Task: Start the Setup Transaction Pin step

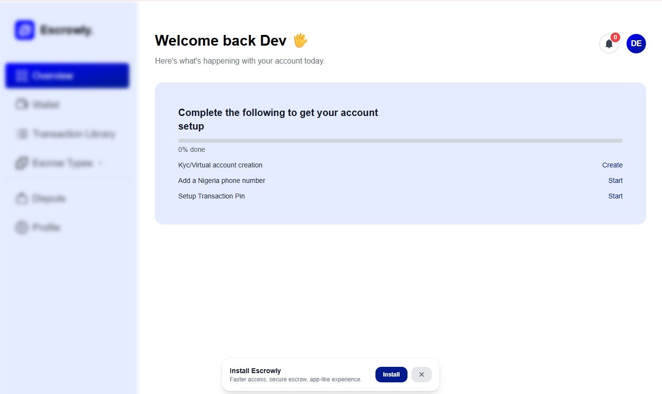Action: pos(615,196)
